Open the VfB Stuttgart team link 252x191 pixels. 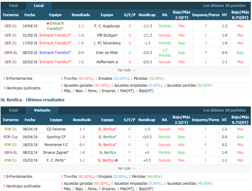tap(107, 35)
